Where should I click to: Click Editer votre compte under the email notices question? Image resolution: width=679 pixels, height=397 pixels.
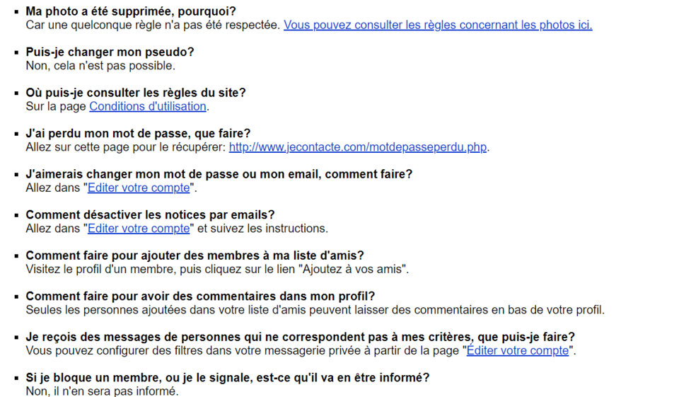(x=139, y=229)
